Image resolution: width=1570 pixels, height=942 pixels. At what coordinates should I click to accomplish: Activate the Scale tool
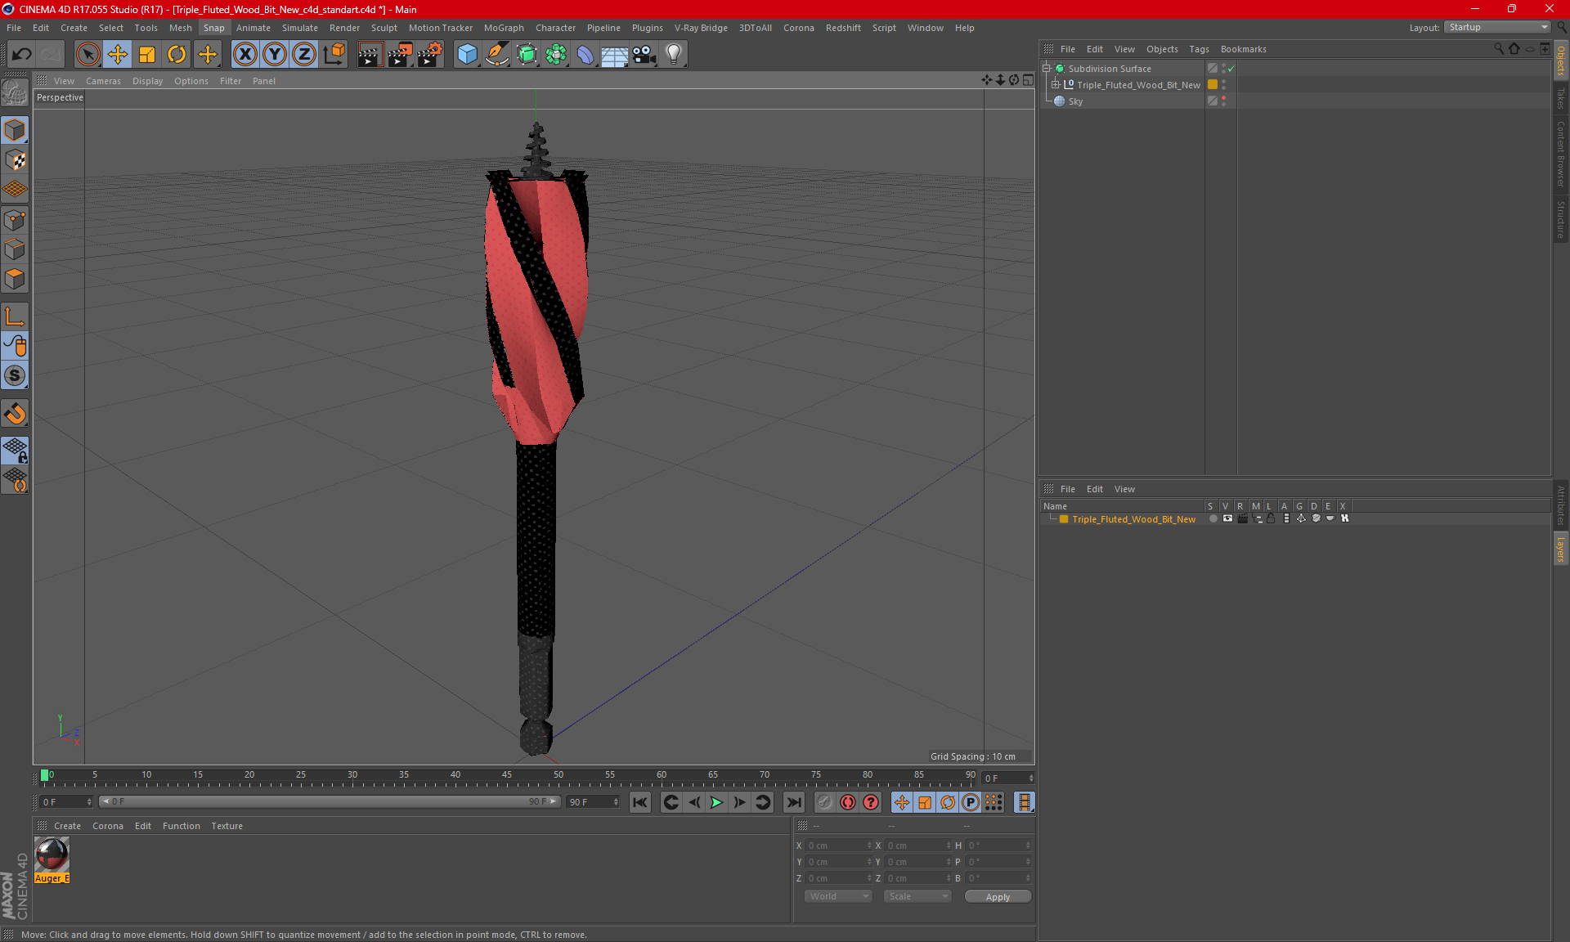click(147, 55)
